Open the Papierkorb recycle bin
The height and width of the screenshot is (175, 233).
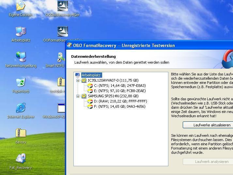pos(21,83)
